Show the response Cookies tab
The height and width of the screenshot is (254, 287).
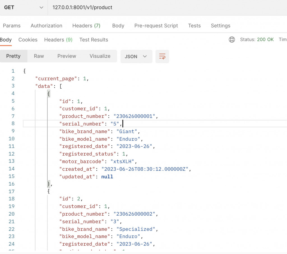[28, 40]
